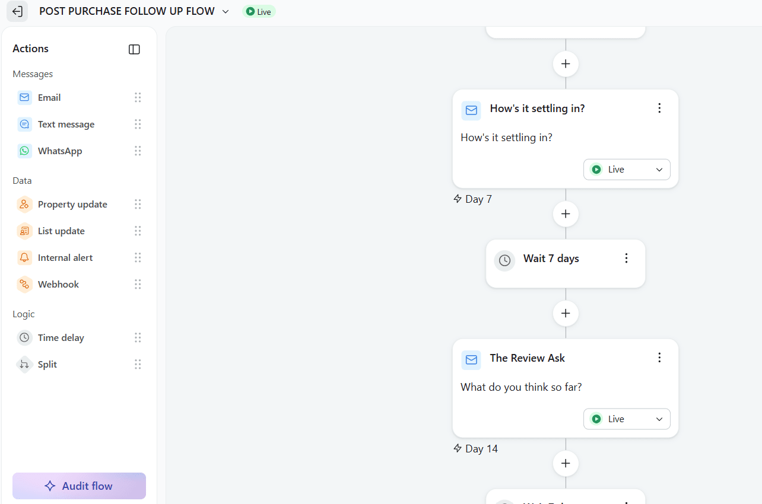Click the Time delay label
The image size is (762, 504).
61,337
